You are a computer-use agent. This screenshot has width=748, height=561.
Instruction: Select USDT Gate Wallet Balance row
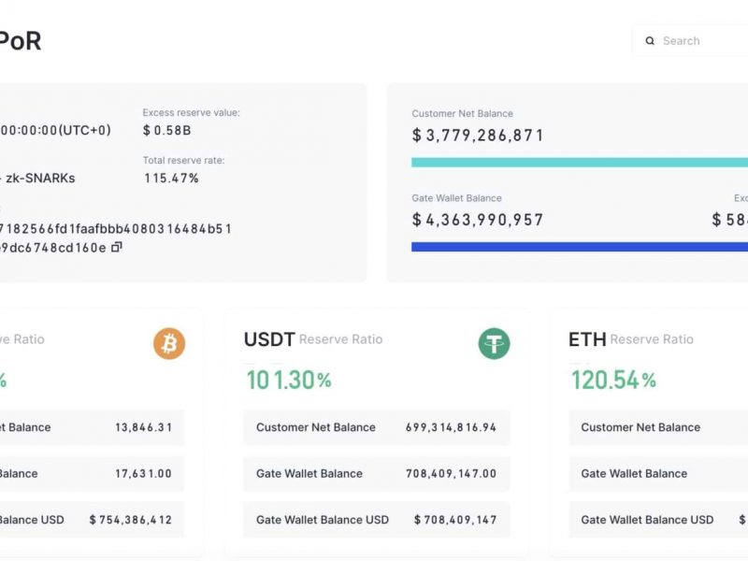[377, 473]
